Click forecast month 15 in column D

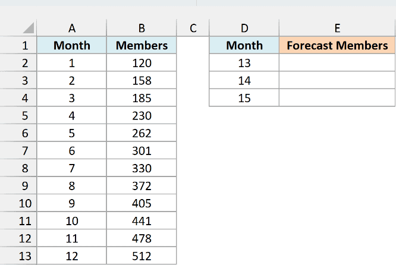[x=244, y=97]
